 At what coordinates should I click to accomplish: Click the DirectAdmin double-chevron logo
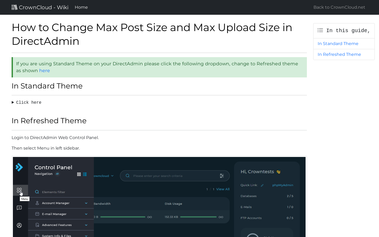click(x=19, y=167)
